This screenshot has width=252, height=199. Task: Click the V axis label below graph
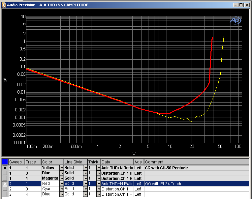click(x=134, y=154)
